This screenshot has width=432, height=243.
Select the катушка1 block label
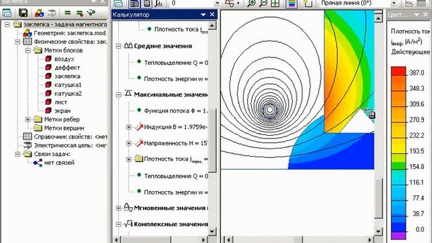coord(67,85)
